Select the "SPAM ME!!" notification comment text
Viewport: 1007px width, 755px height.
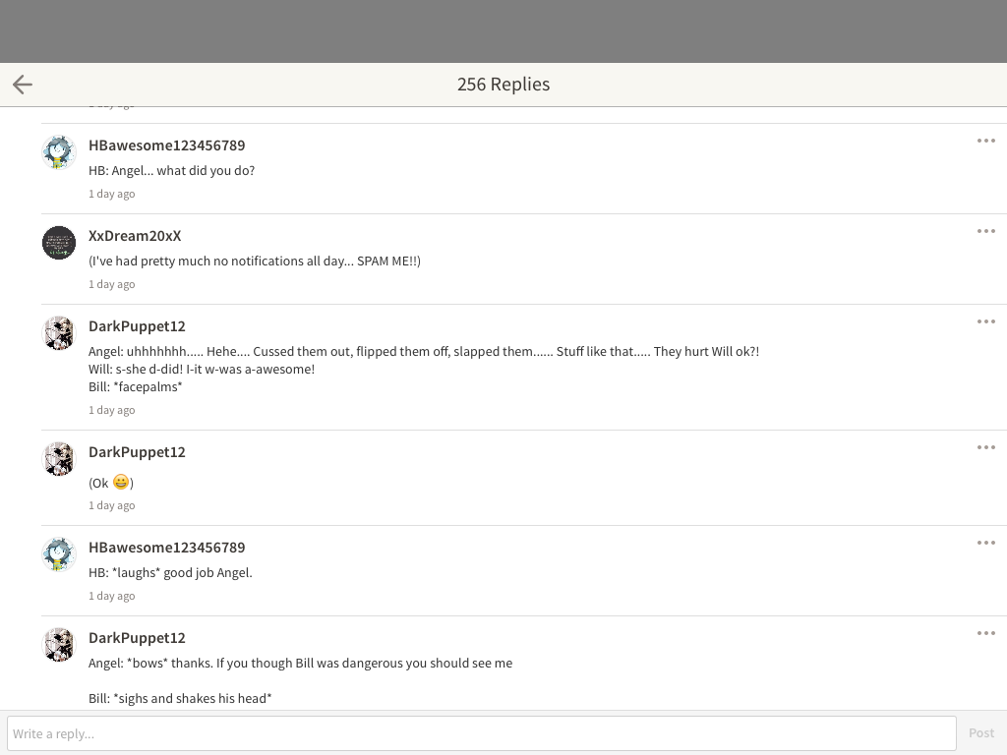coord(255,261)
